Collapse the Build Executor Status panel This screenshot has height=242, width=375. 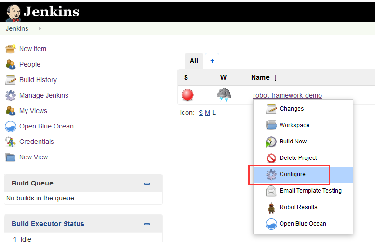pyautogui.click(x=147, y=224)
